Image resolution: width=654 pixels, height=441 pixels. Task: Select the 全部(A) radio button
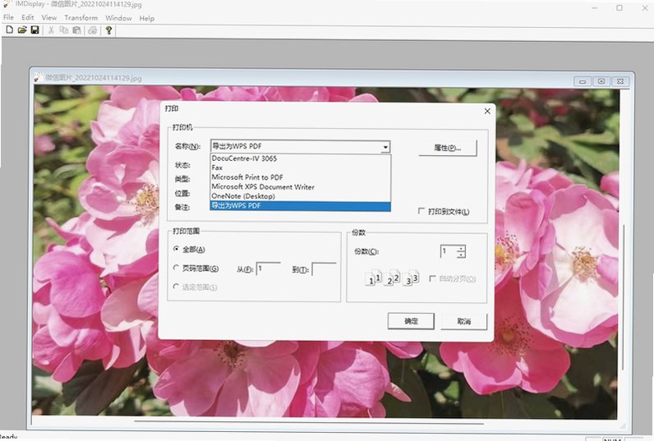click(176, 249)
